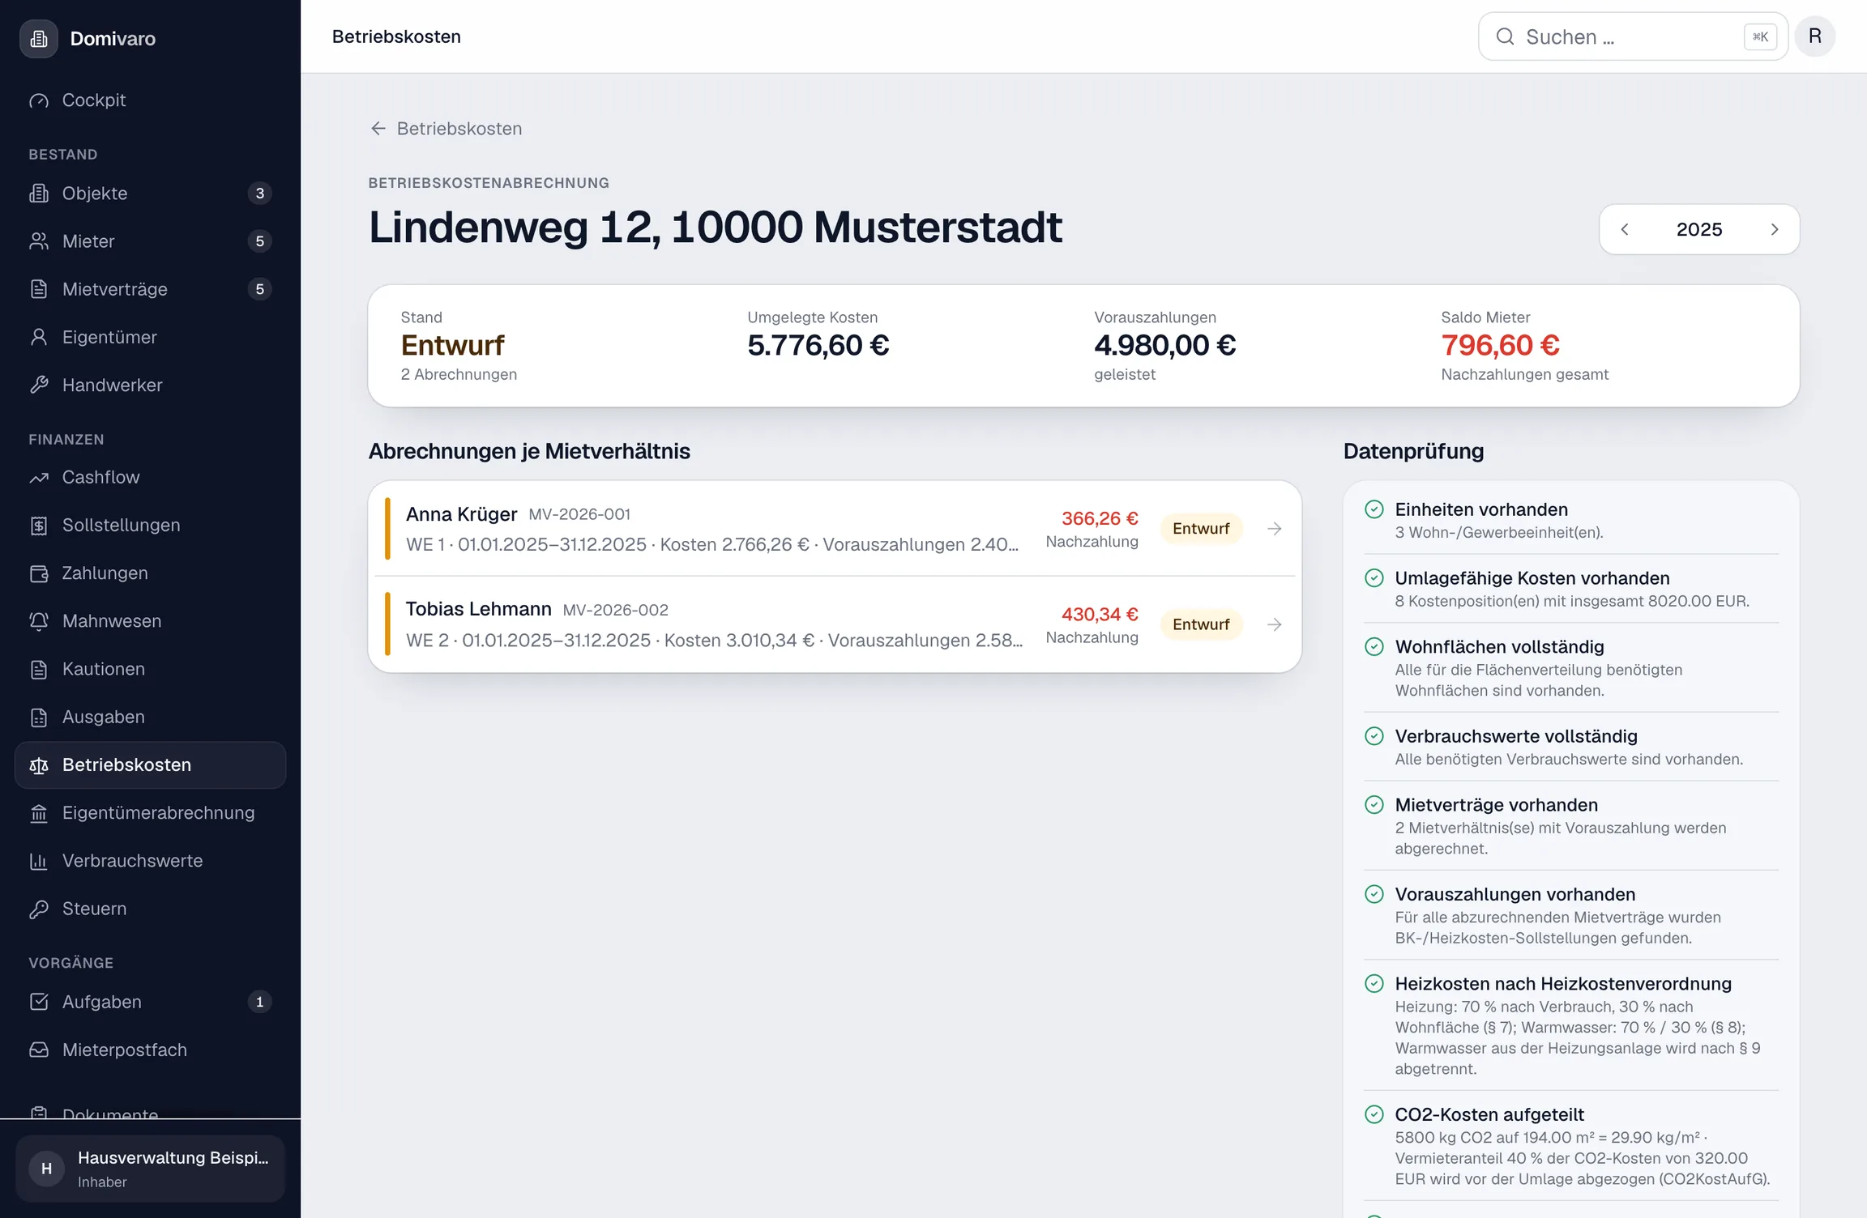The height and width of the screenshot is (1218, 1867).
Task: Click the Aufgaben checkbox icon
Action: (x=39, y=1002)
